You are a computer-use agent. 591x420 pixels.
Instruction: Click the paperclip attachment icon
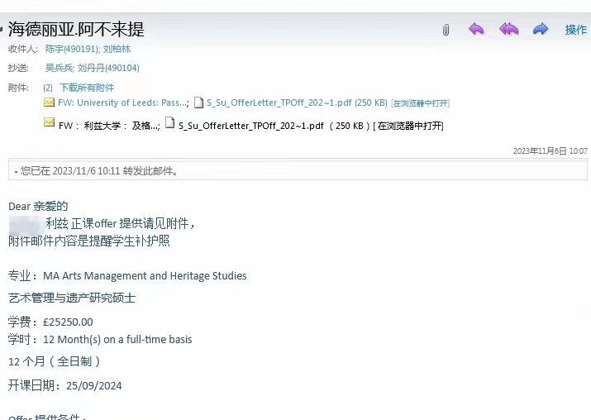[446, 30]
